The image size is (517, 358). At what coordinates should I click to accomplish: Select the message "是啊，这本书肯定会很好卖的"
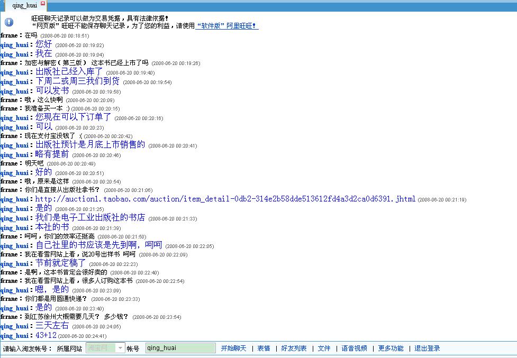point(66,272)
